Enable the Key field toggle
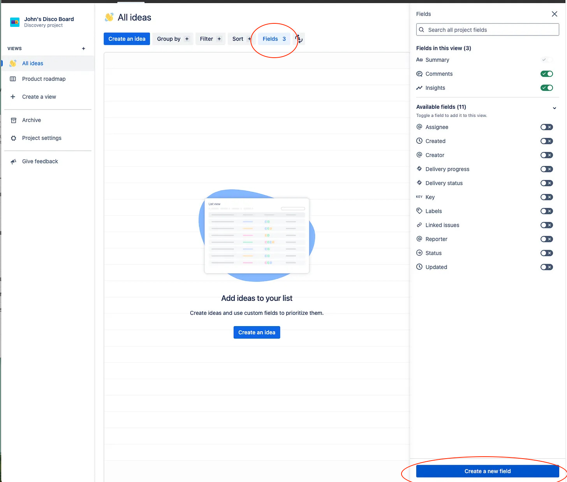The image size is (567, 482). 547,197
